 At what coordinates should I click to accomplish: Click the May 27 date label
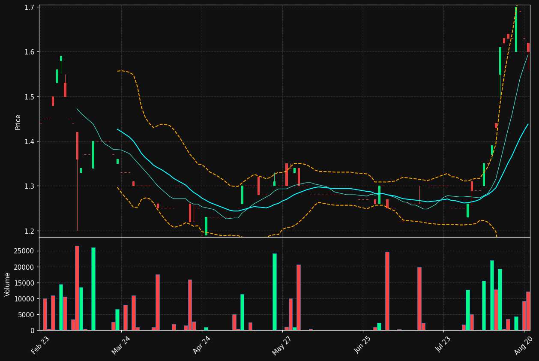tap(282, 345)
